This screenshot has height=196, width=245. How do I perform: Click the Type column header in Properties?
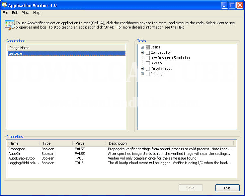point(56,143)
